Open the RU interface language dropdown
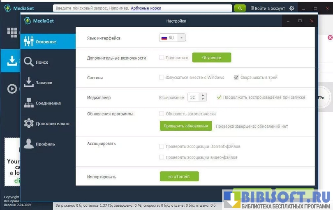The width and height of the screenshot is (333, 210). click(x=172, y=38)
